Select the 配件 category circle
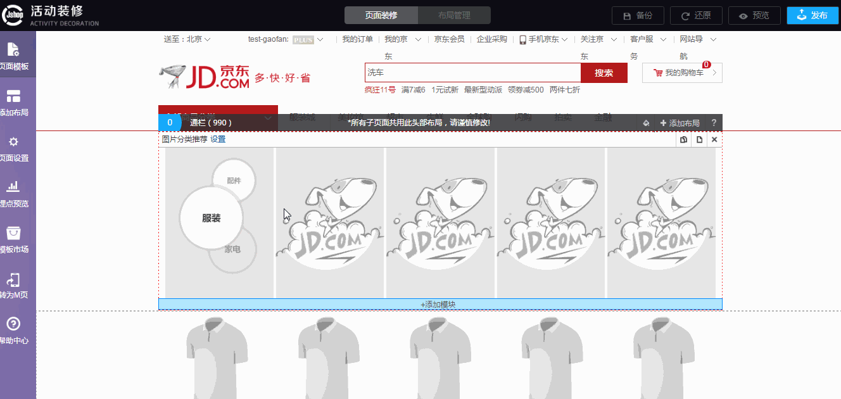841x399 pixels. [x=234, y=180]
